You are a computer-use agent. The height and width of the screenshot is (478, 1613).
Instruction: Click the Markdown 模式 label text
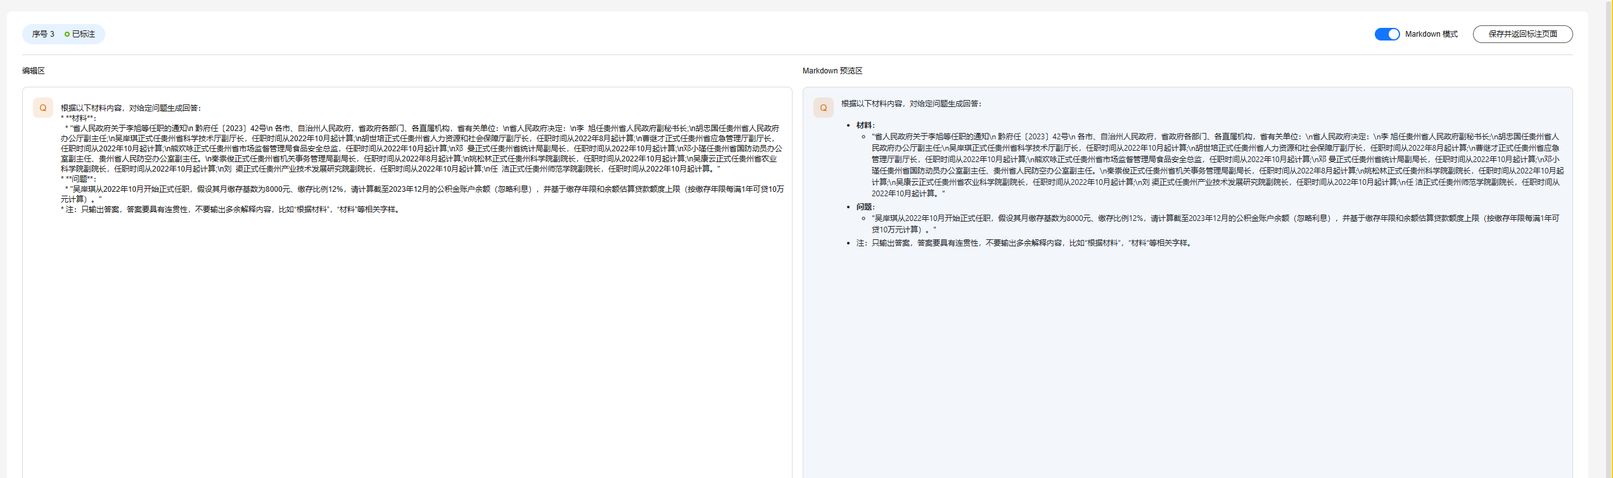pos(1431,34)
